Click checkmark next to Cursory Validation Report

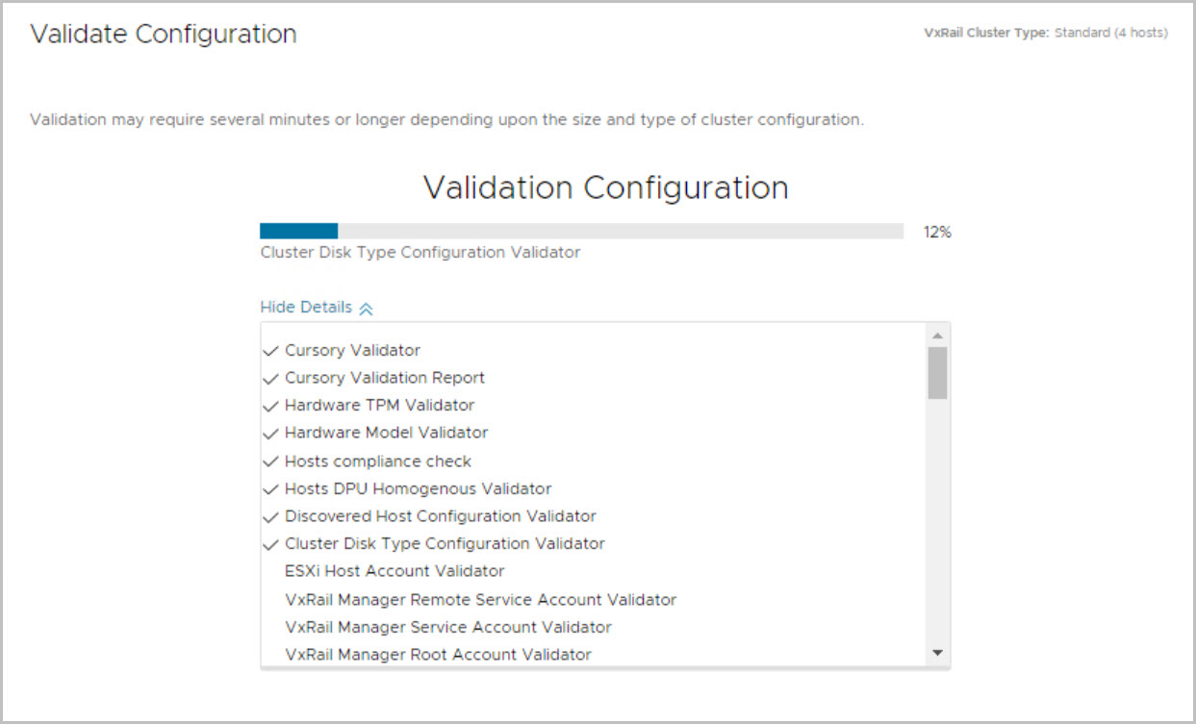pyautogui.click(x=269, y=379)
